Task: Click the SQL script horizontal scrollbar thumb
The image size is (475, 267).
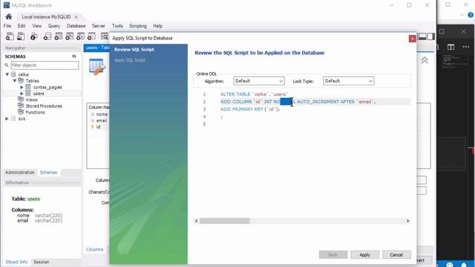Action: [224, 221]
